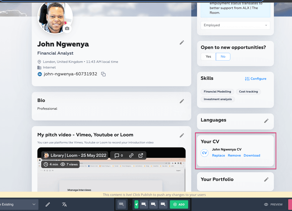Select Yes for open to opportunities
Image resolution: width=292 pixels, height=211 pixels.
[208, 57]
